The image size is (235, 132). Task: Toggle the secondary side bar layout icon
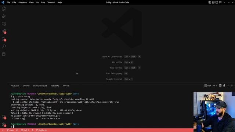(x=217, y=3)
